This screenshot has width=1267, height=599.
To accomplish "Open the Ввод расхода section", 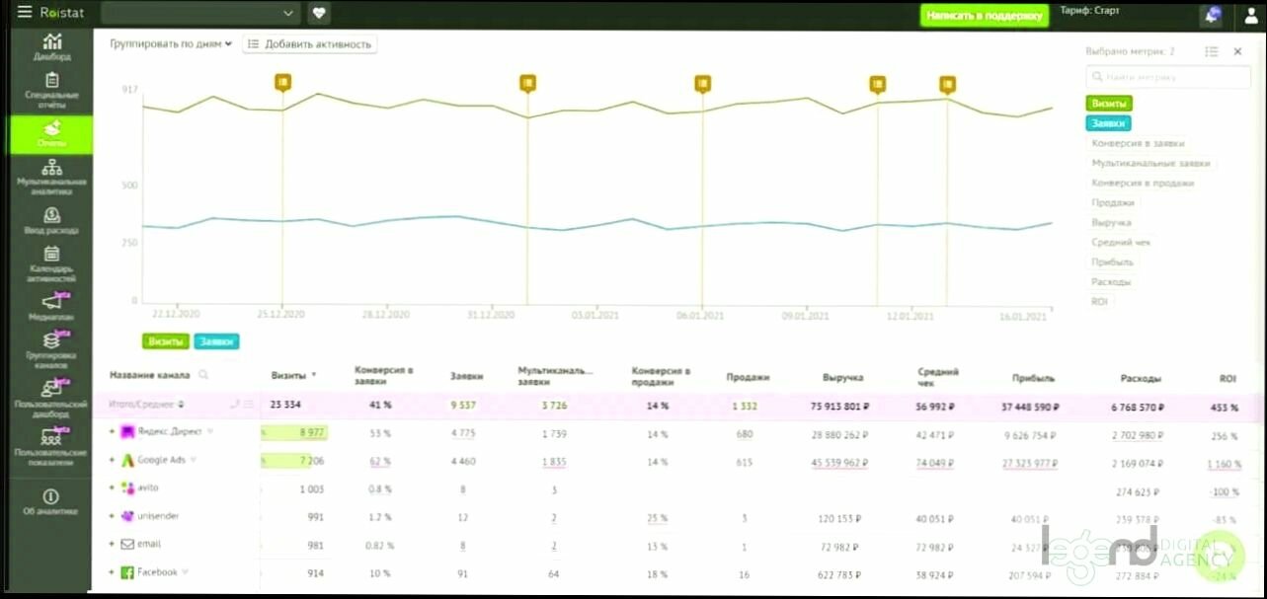I will pos(50,219).
